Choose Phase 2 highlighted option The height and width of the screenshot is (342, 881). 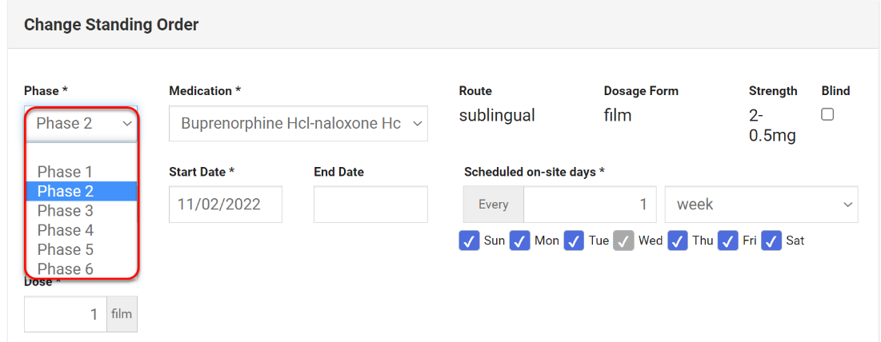tap(66, 191)
